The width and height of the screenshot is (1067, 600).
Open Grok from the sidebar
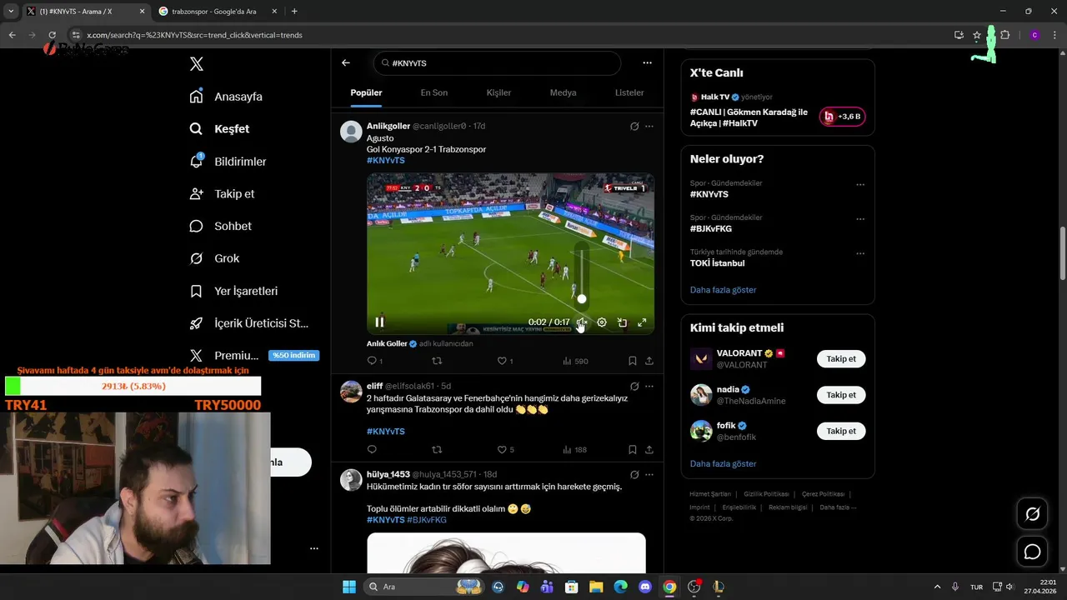pyautogui.click(x=214, y=258)
